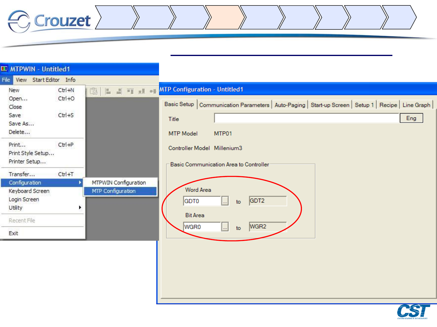Click the MTP01 model value
This screenshot has height=327, width=437.
[223, 134]
